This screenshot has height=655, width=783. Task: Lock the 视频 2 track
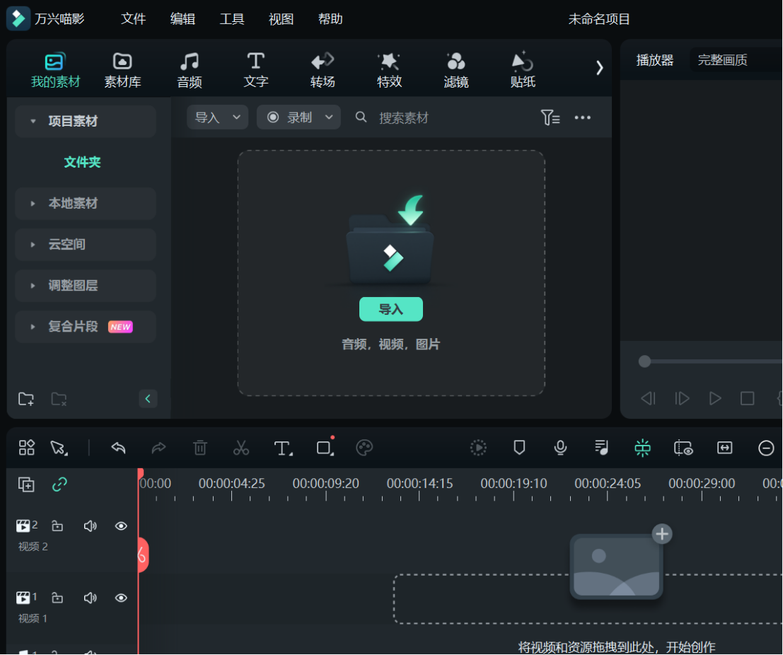point(57,526)
